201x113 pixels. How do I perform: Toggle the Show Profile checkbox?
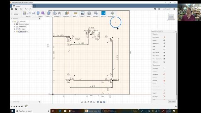point(164,53)
